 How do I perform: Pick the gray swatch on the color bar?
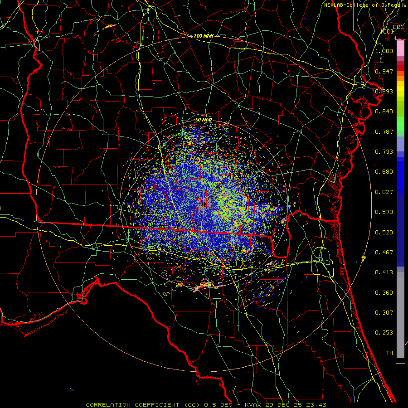click(400, 315)
